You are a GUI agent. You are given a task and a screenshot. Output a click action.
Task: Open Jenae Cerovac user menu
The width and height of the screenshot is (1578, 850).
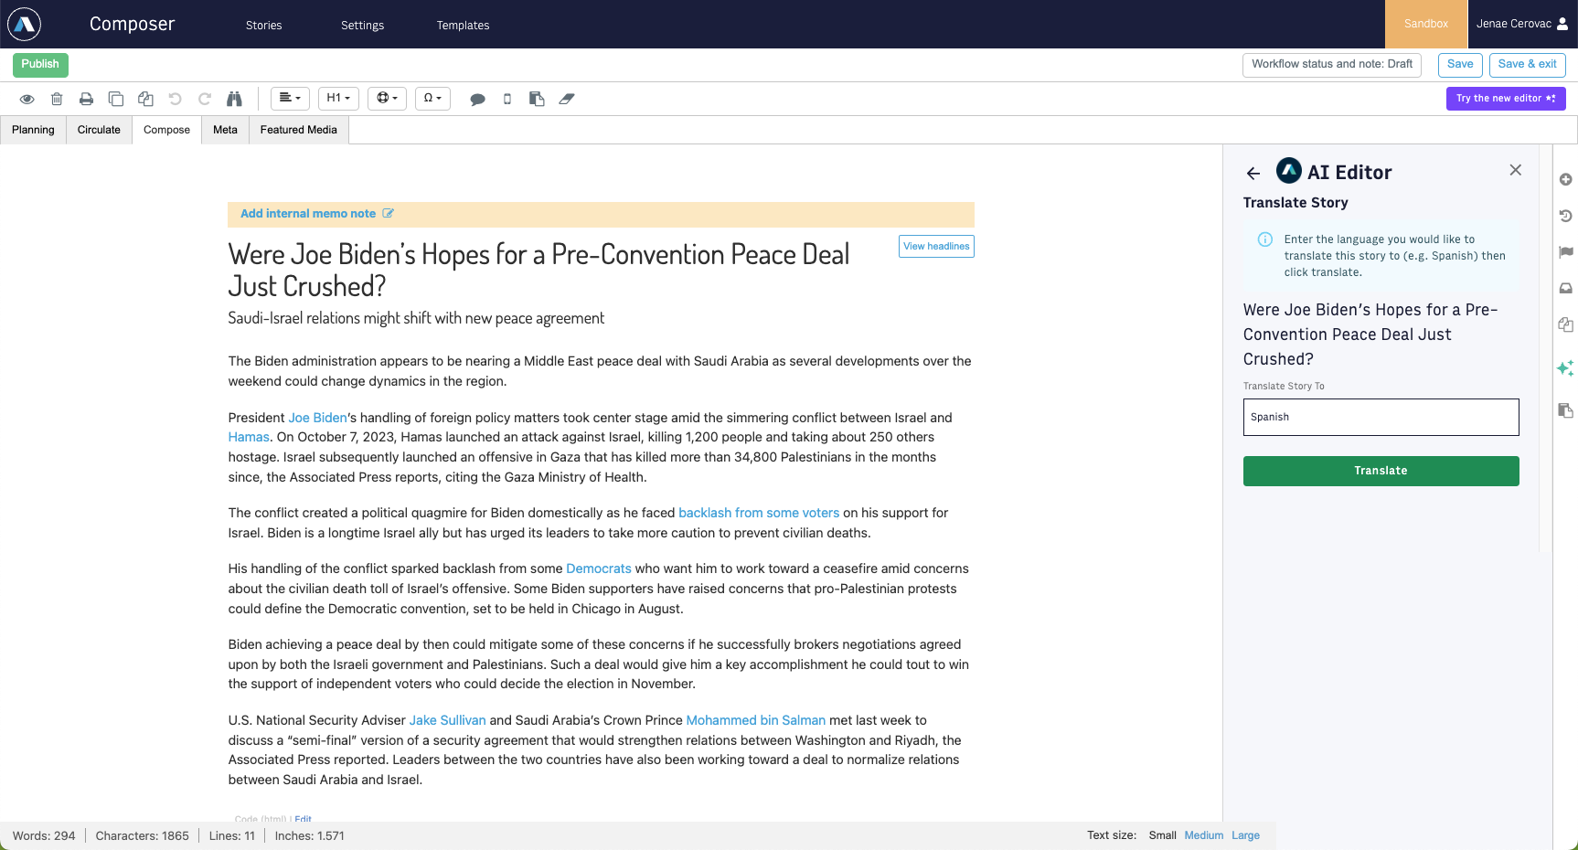[x=1521, y=24]
